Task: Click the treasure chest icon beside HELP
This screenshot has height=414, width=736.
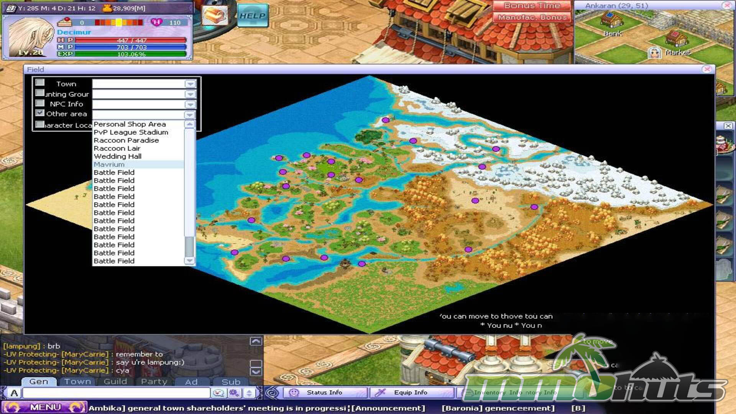Action: click(215, 15)
